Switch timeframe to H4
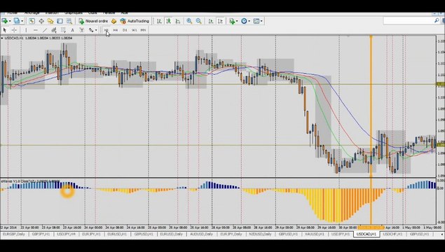 click(116, 30)
